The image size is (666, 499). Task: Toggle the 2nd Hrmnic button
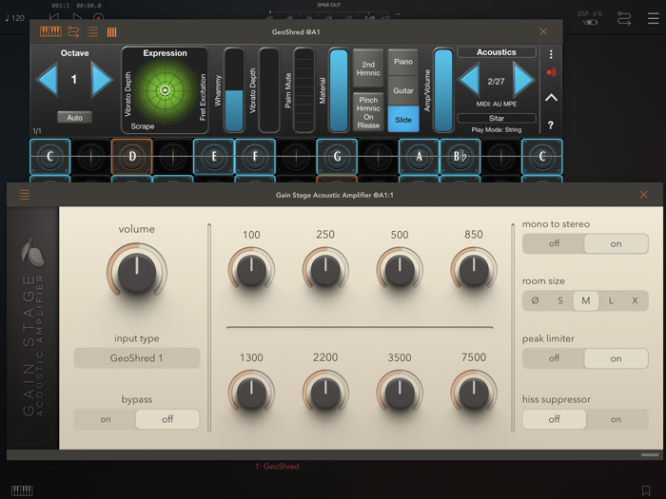(x=368, y=68)
